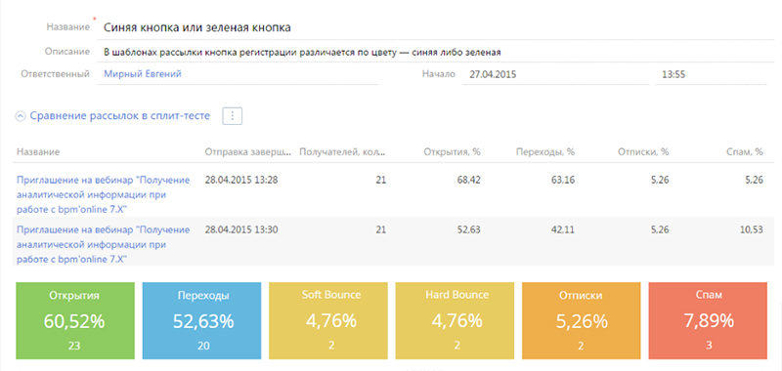This screenshot has height=371, width=782.
Task: Select the 52,63 opens value
Action: point(469,229)
